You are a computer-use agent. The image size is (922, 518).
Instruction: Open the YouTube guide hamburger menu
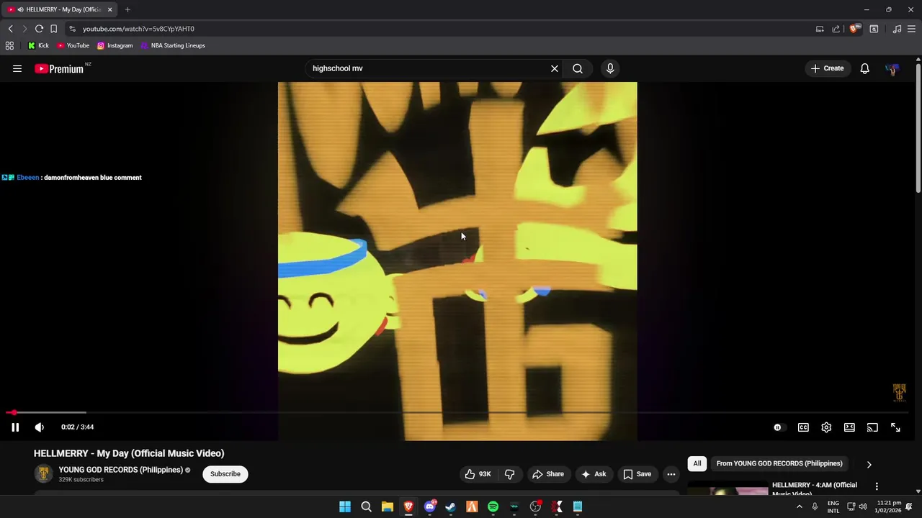pyautogui.click(x=17, y=68)
